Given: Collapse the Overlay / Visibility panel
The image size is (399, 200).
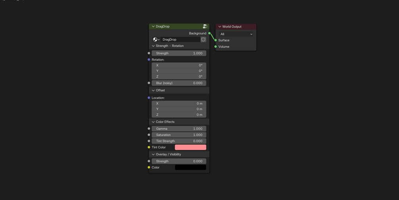Looking at the screenshot, I should point(153,154).
